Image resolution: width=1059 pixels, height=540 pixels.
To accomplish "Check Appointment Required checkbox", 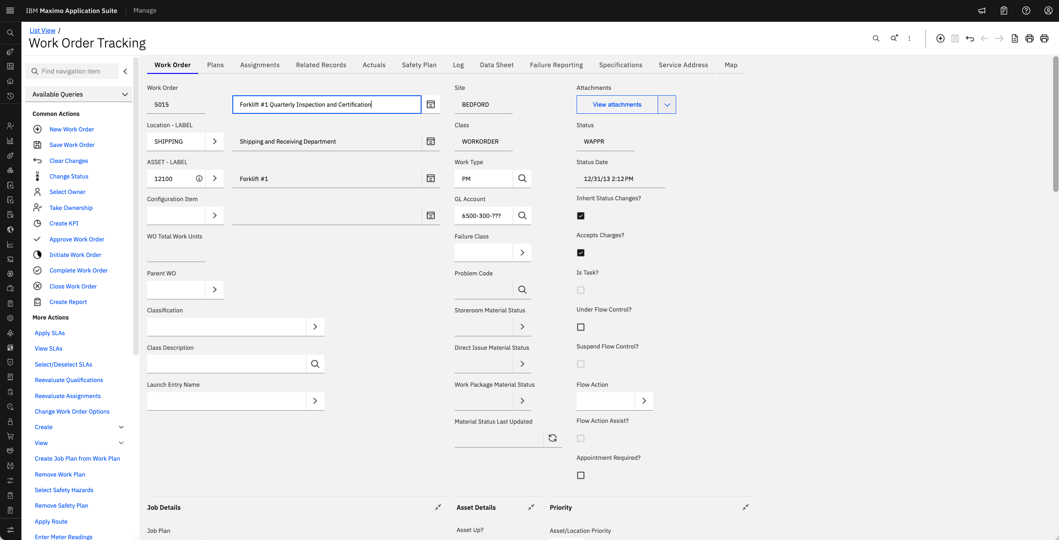I will click(581, 475).
